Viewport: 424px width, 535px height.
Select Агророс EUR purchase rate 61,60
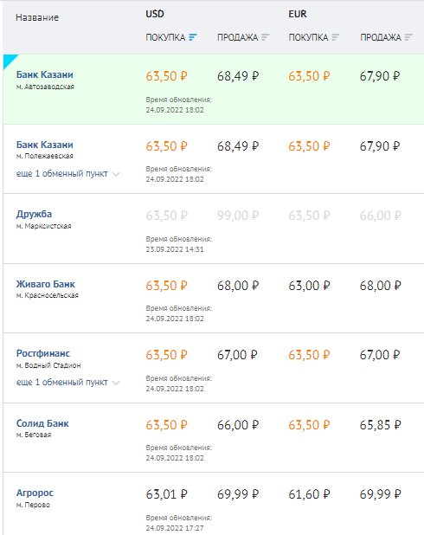click(x=309, y=494)
